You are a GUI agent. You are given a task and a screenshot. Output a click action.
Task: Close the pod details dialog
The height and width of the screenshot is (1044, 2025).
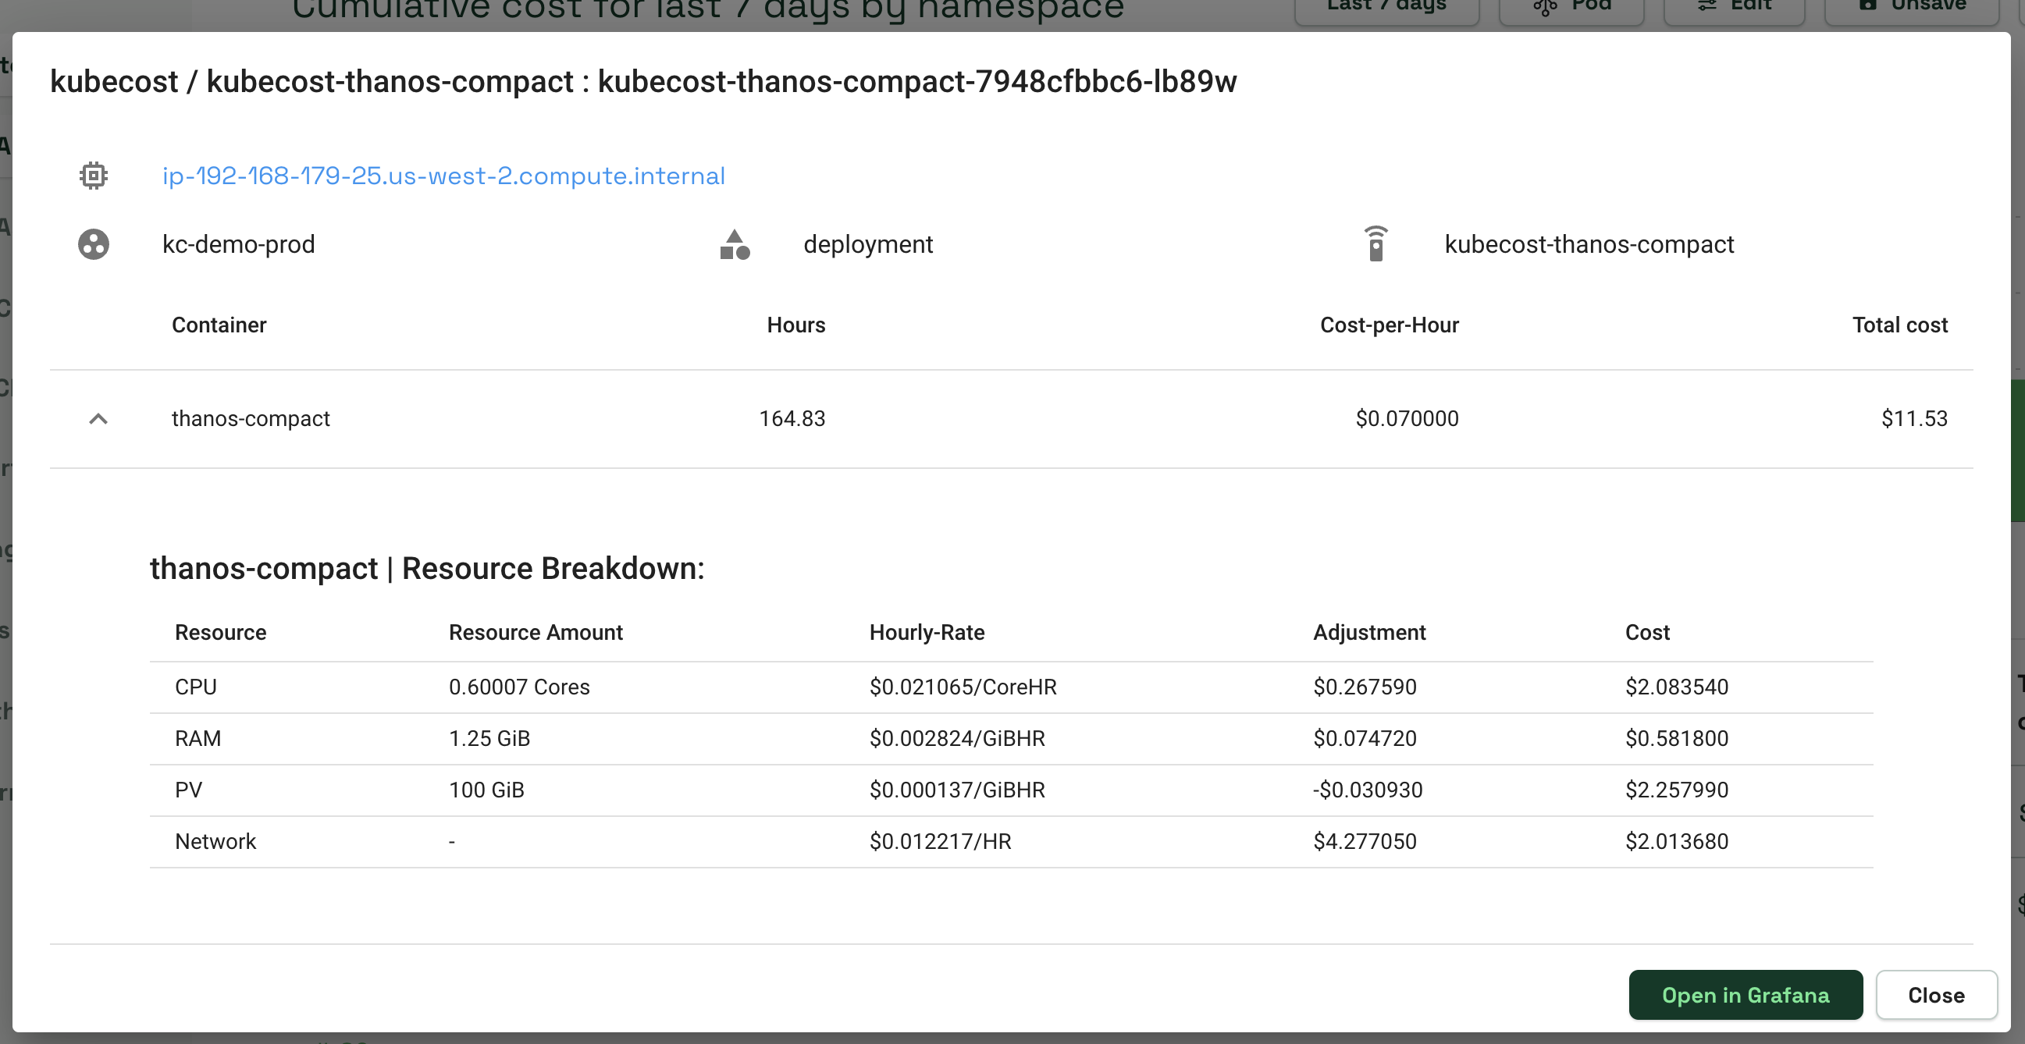click(x=1936, y=995)
